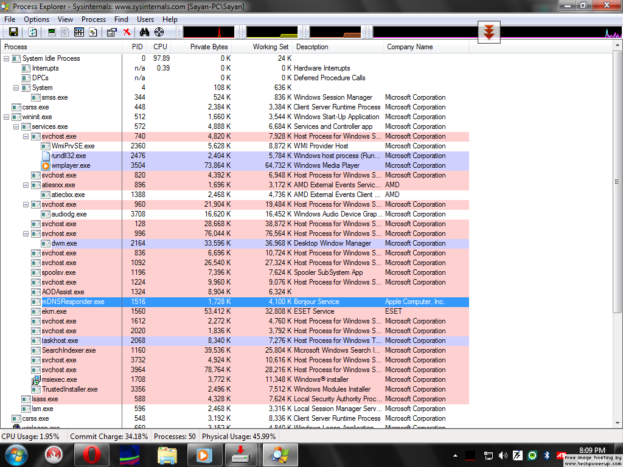Toggle the Show Lower Pane toolbar icon
The width and height of the screenshot is (623, 467).
point(79,32)
